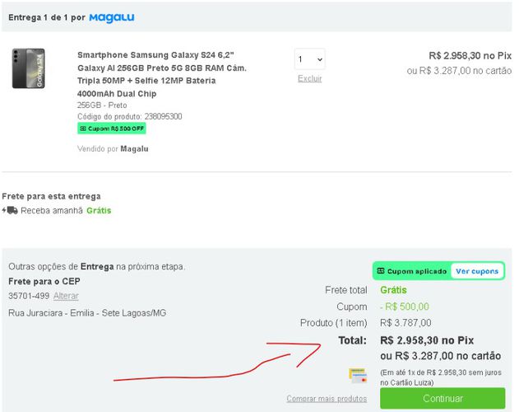Click the Cartão Luiza card icon
The width and height of the screenshot is (519, 412).
click(358, 376)
